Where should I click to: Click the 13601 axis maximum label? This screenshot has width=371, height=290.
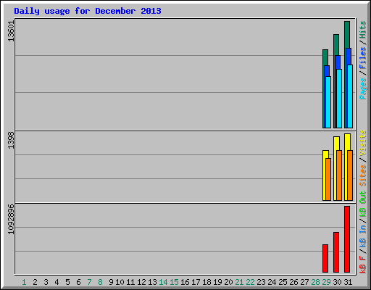[x=11, y=31]
